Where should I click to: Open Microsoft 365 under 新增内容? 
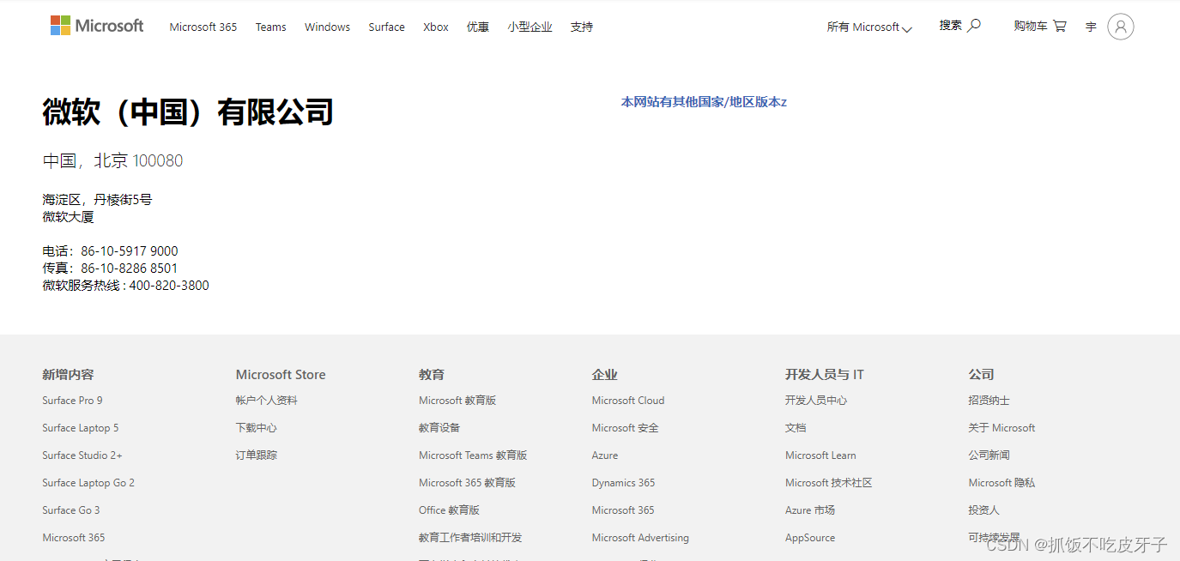[x=74, y=538]
